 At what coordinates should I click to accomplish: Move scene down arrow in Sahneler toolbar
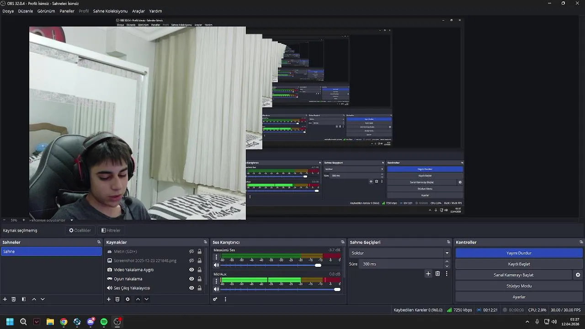tap(43, 299)
